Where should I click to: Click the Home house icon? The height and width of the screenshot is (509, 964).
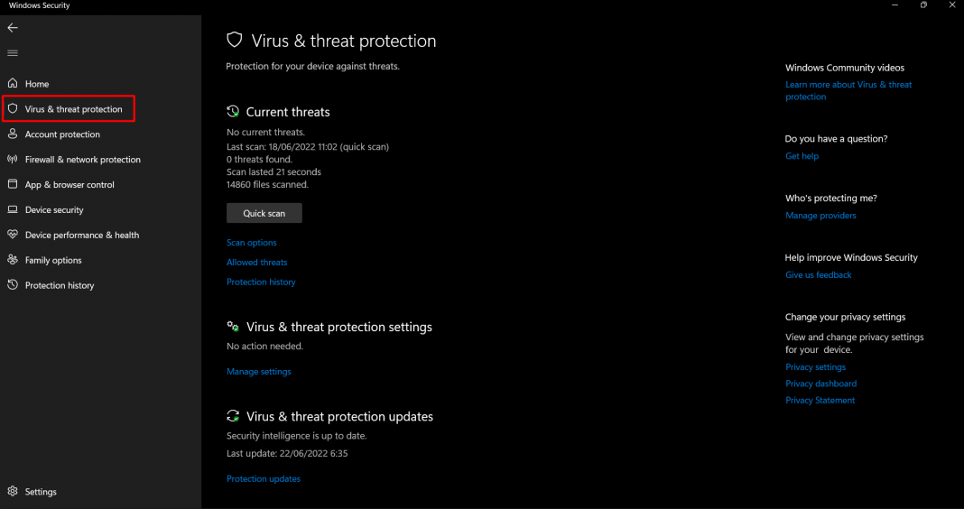(13, 84)
